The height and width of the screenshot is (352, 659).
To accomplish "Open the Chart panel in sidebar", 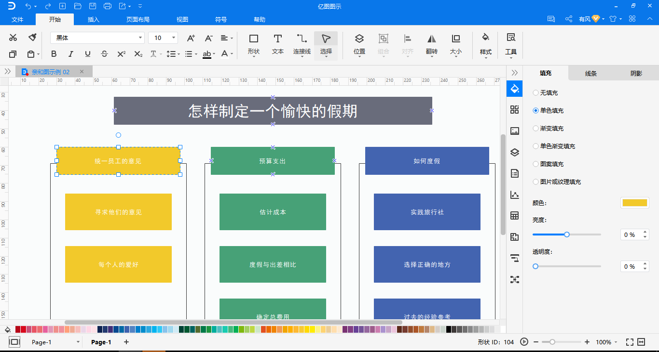I will [515, 195].
